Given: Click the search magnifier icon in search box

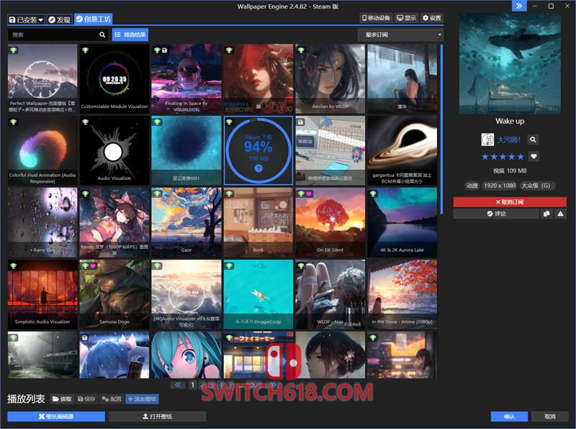Looking at the screenshot, I should click(x=102, y=35).
